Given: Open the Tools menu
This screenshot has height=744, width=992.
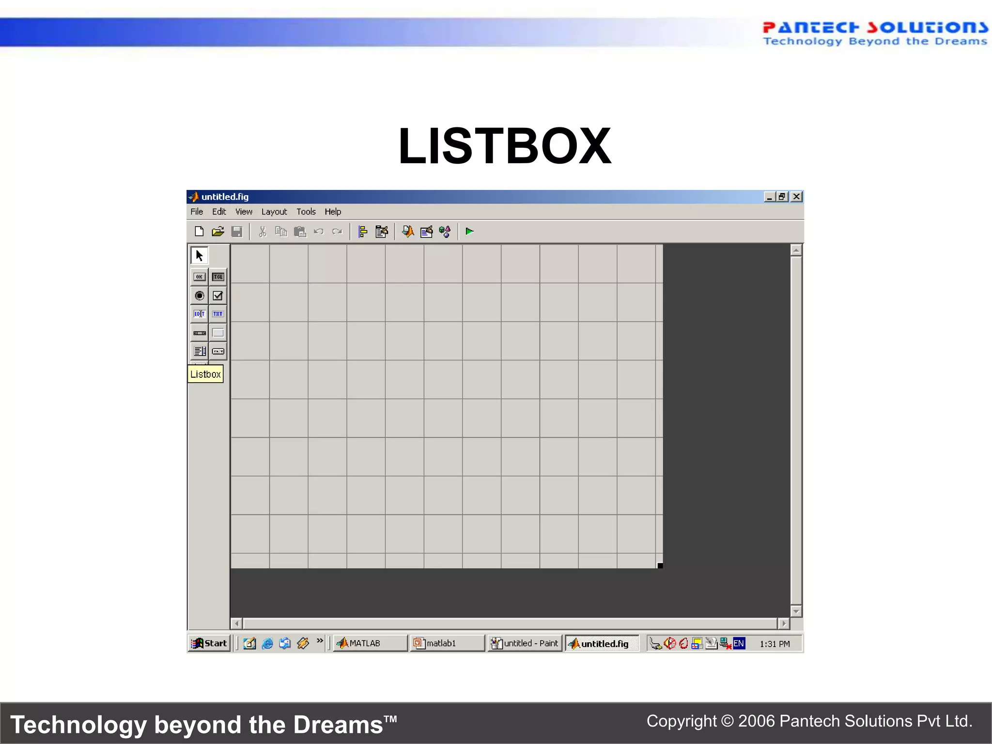Looking at the screenshot, I should tap(306, 212).
